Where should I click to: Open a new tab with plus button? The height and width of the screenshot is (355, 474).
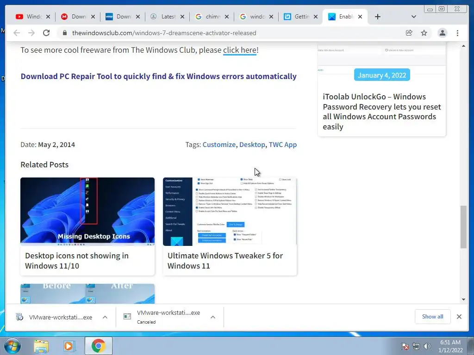(378, 17)
